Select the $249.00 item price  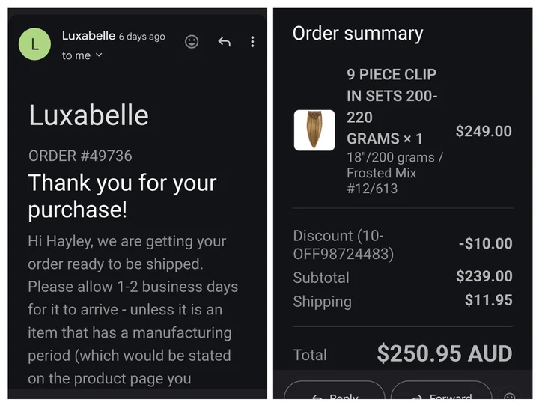484,131
